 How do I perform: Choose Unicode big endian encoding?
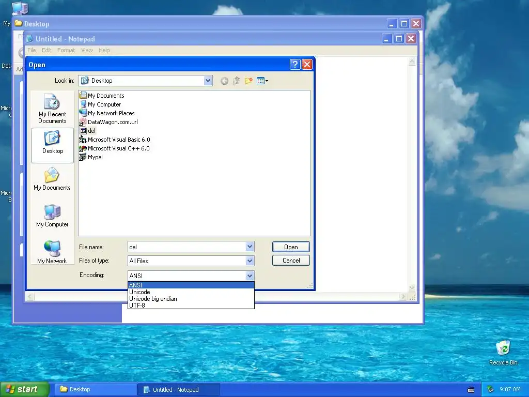tap(191, 299)
